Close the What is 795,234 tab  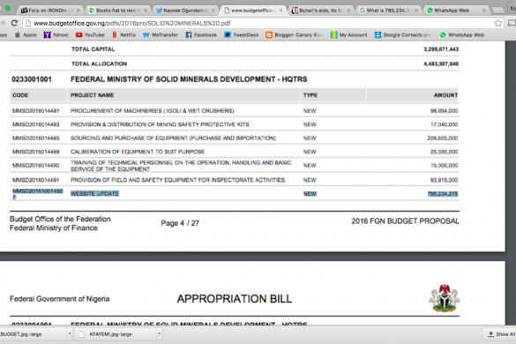click(416, 11)
